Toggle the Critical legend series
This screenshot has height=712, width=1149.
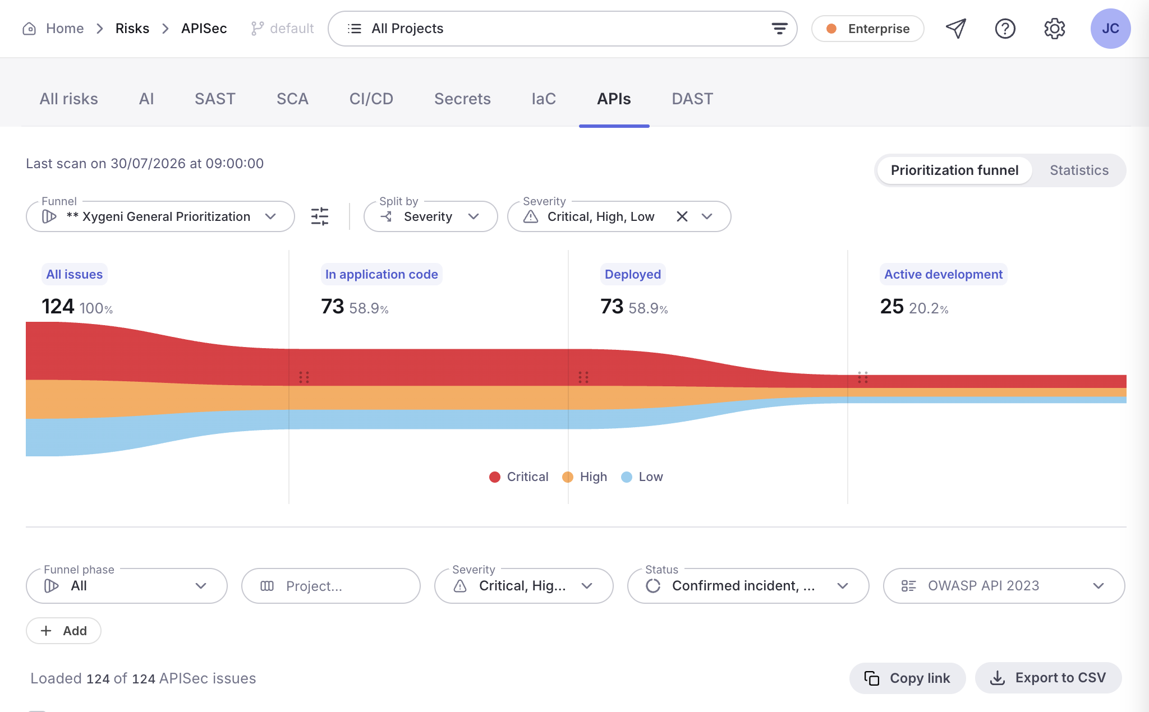click(x=518, y=477)
